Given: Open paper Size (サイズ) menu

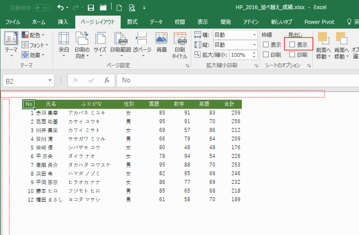Looking at the screenshot, I should pos(100,45).
